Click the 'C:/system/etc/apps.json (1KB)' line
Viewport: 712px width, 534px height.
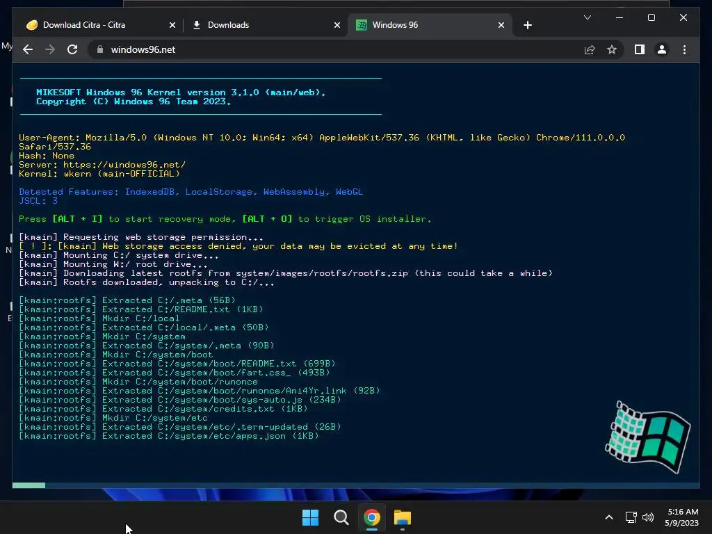click(x=169, y=436)
